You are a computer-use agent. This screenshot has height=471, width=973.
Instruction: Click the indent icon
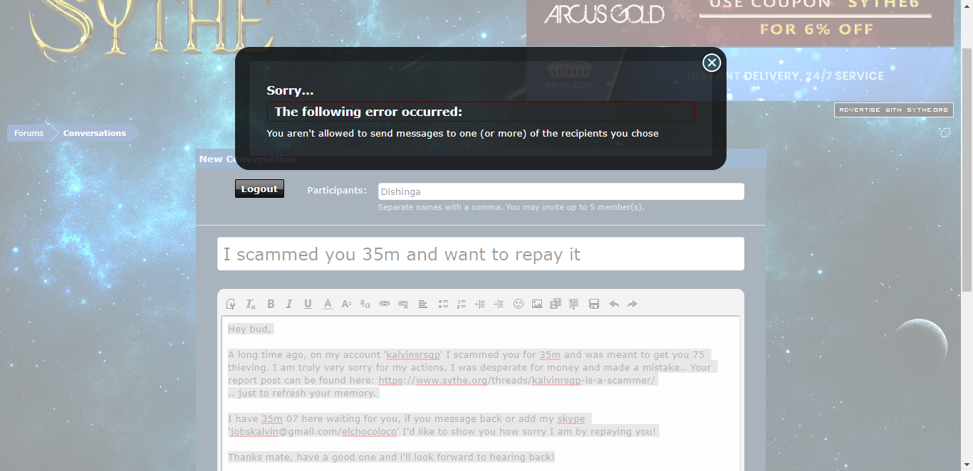499,304
